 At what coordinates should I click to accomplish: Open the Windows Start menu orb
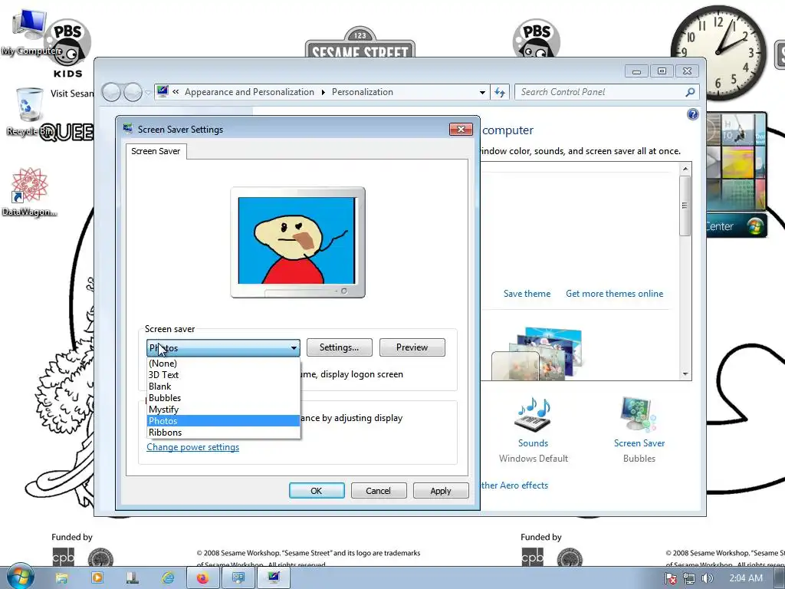(x=19, y=577)
